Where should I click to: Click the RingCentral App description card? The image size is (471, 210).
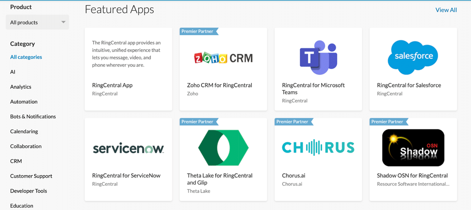[x=127, y=54]
